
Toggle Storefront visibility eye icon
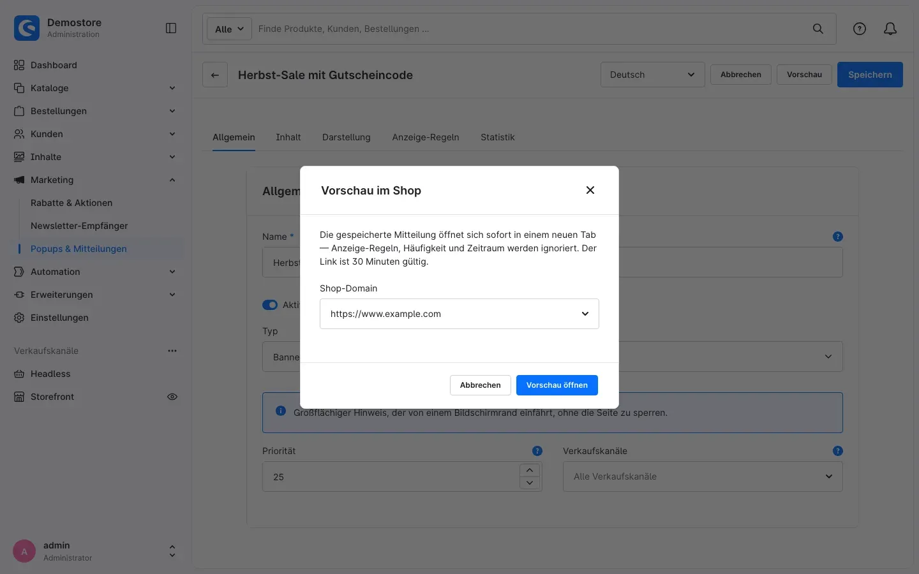click(172, 397)
